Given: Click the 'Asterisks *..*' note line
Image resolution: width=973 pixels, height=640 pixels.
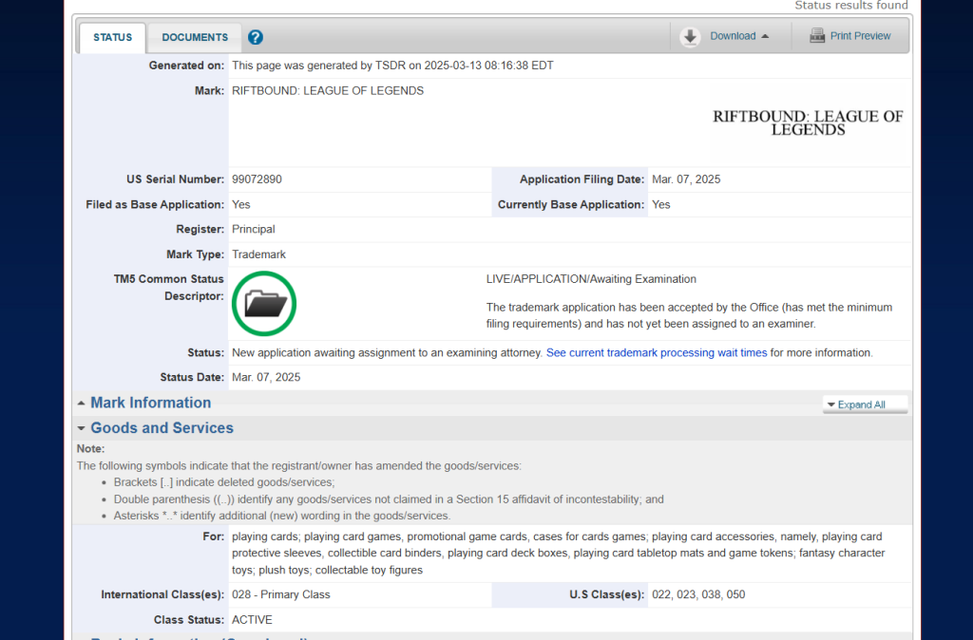Looking at the screenshot, I should click(281, 516).
